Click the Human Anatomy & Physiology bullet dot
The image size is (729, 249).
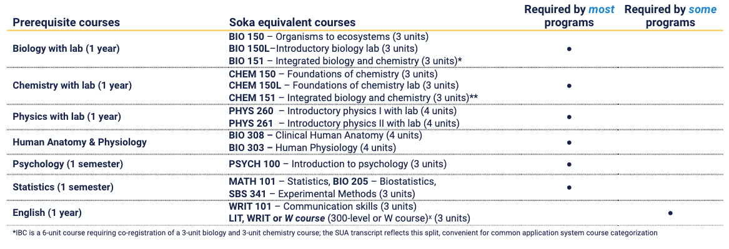click(x=569, y=142)
